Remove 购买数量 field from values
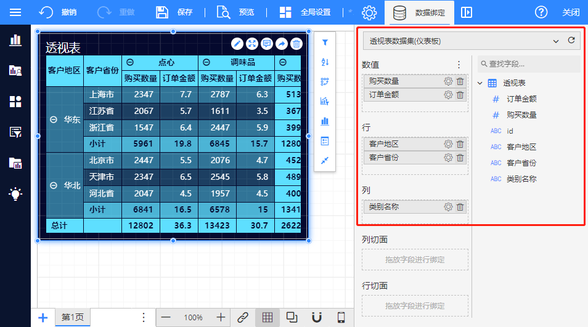This screenshot has height=327, width=588. (460, 81)
